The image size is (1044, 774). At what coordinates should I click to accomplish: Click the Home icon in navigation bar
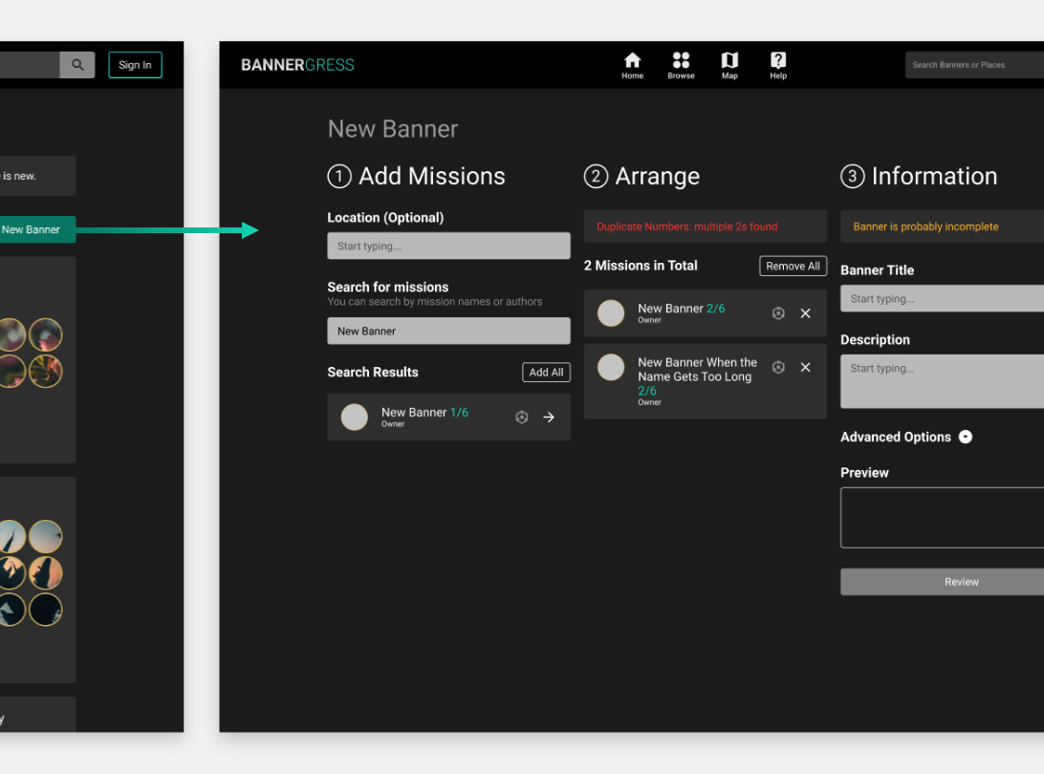(632, 65)
